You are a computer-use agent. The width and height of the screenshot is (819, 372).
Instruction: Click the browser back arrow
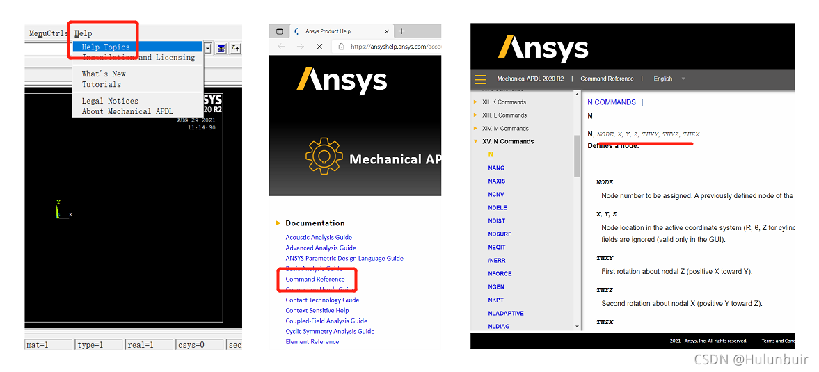pyautogui.click(x=281, y=46)
